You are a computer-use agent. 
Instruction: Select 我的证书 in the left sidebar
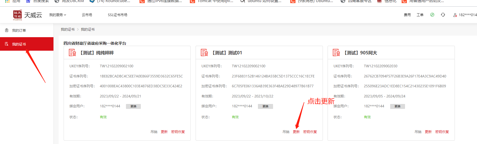click(19, 44)
